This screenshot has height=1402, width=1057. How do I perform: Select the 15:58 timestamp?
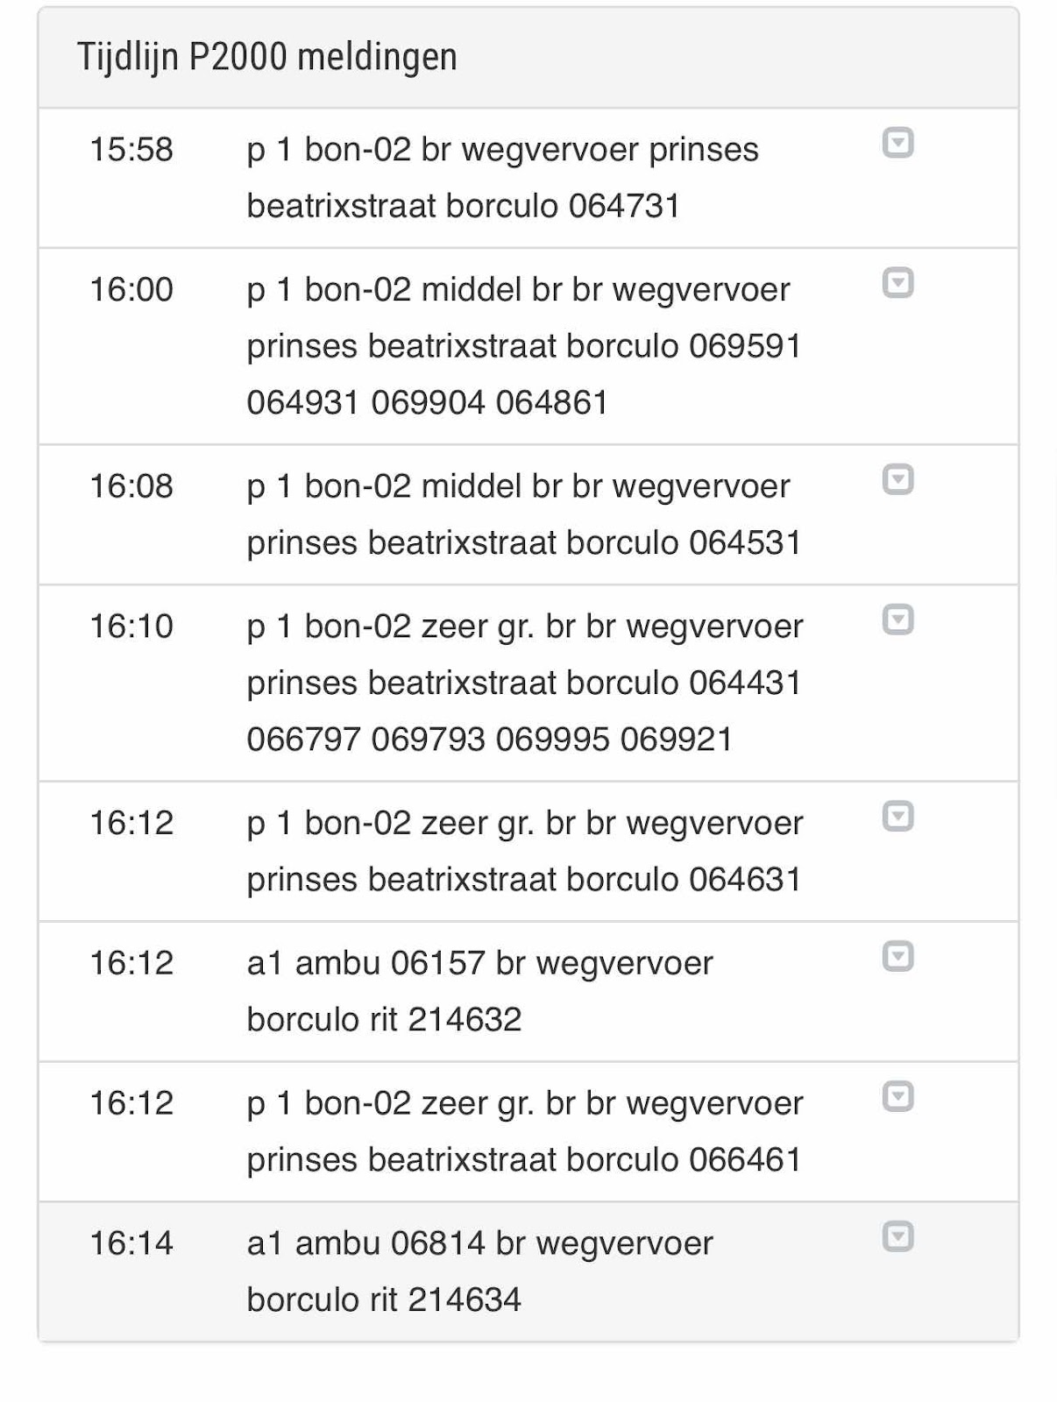tap(131, 150)
